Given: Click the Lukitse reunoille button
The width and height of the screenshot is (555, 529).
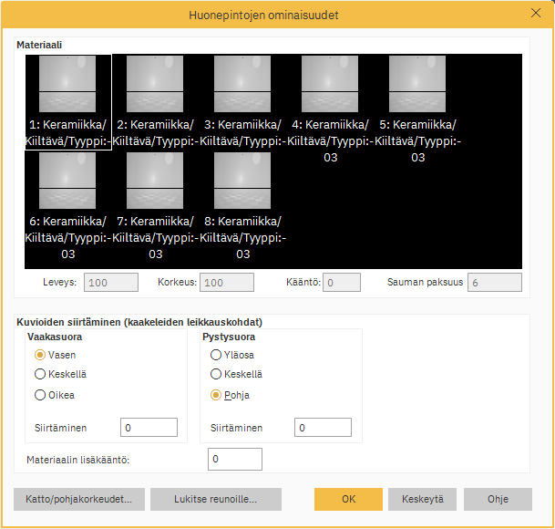Looking at the screenshot, I should pyautogui.click(x=215, y=499).
